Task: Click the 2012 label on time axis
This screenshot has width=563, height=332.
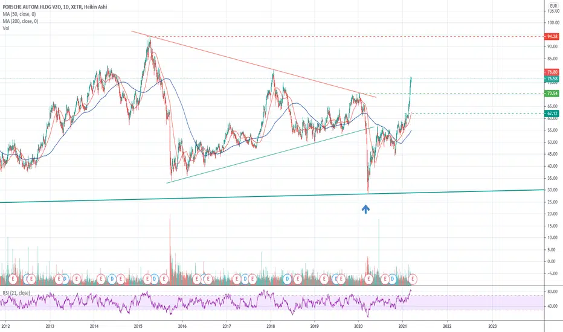Action: click(6, 326)
